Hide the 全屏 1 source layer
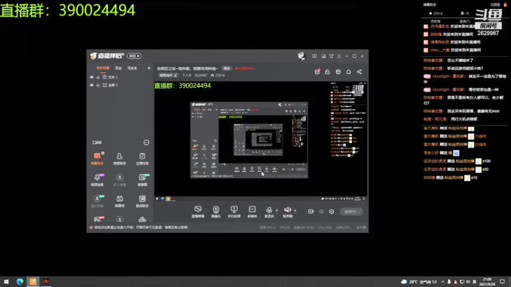The image size is (511, 287). point(91,85)
